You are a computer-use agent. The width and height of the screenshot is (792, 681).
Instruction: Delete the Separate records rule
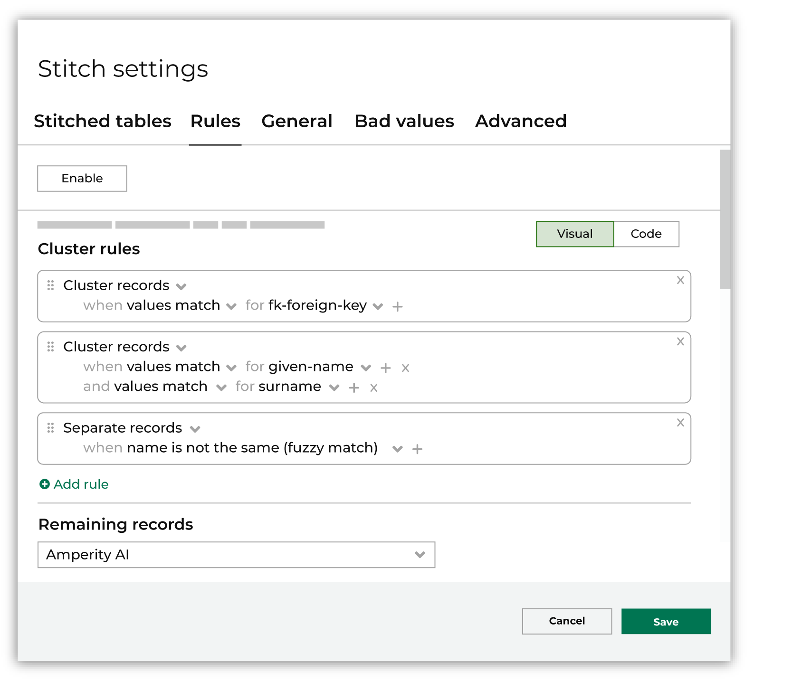[x=680, y=423]
